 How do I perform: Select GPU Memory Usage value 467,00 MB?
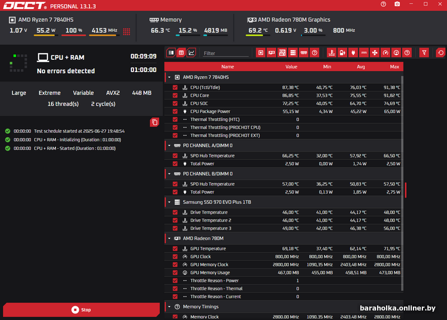288,272
